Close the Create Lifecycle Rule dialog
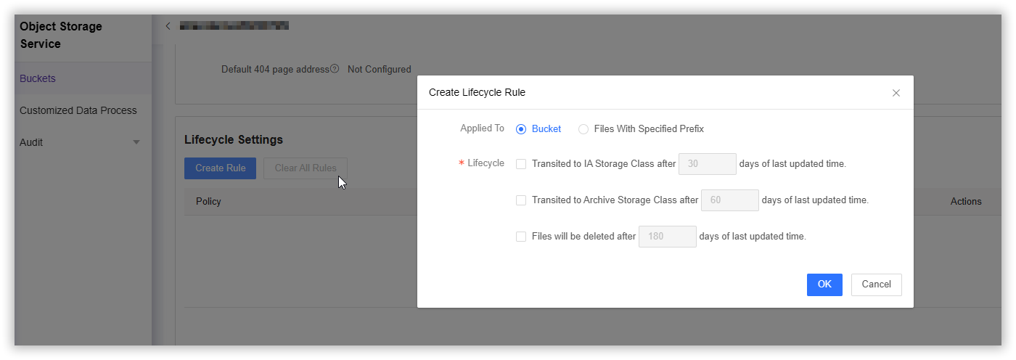This screenshot has width=1016, height=360. (896, 93)
